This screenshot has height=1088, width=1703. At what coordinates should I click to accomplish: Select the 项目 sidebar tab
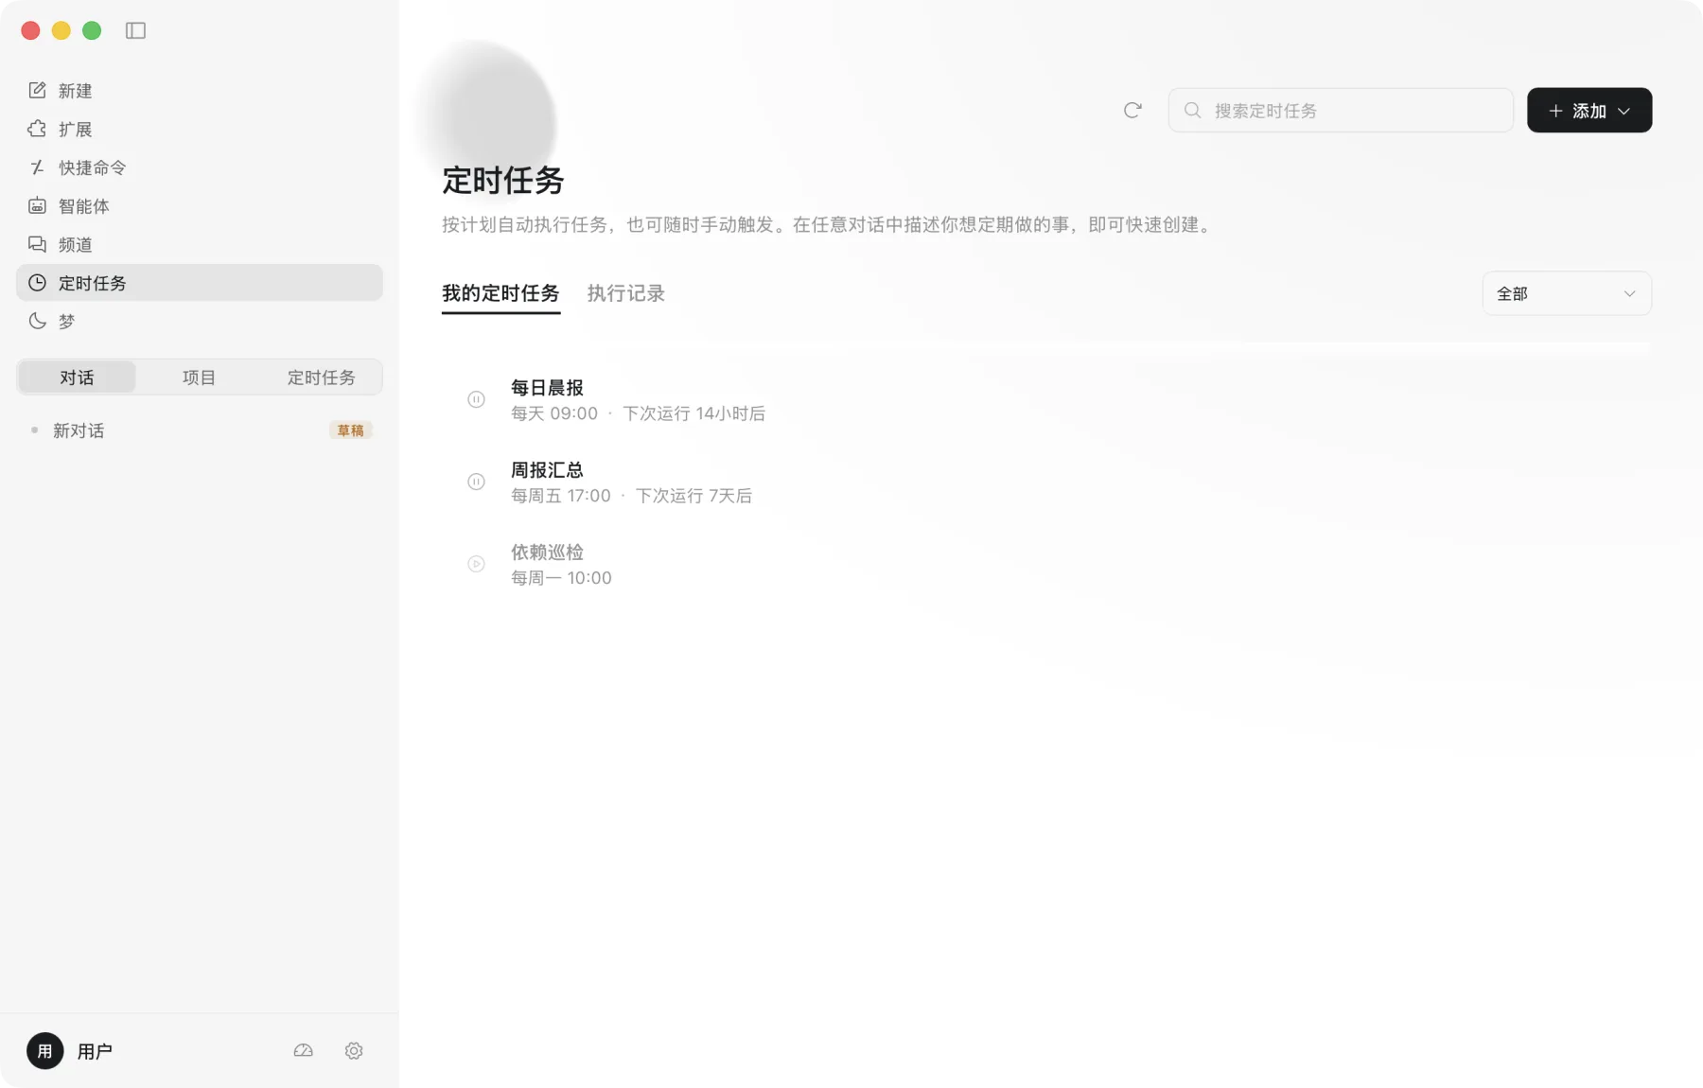(x=199, y=377)
